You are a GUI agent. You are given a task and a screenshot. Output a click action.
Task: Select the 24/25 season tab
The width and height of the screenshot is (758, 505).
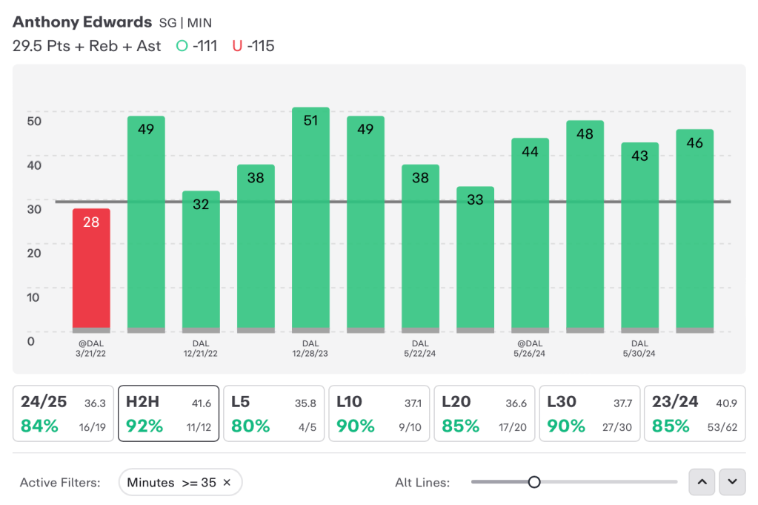[63, 414]
